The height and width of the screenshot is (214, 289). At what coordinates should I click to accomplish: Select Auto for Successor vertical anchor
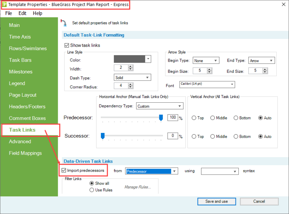[260, 137]
